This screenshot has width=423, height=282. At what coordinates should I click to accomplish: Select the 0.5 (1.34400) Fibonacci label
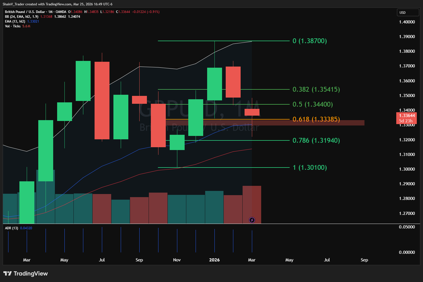(312, 104)
